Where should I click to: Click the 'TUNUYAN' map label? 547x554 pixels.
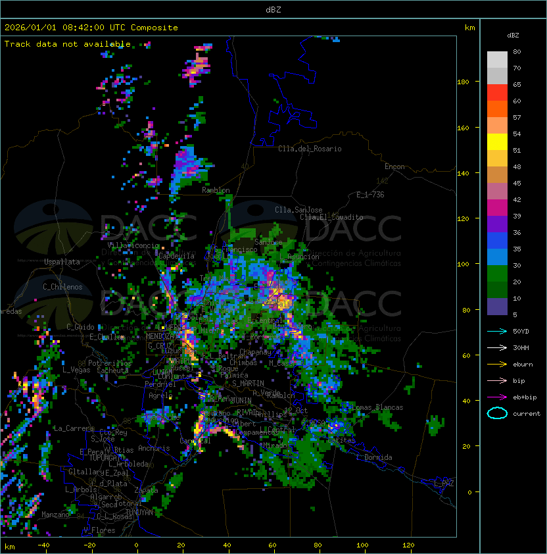click(x=139, y=513)
